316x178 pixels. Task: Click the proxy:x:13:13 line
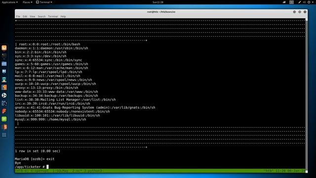[46, 88]
